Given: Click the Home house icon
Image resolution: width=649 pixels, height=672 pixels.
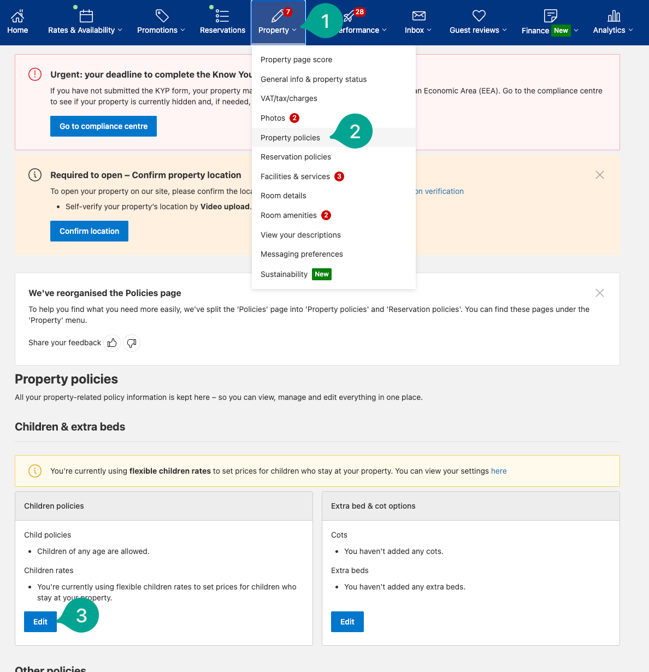Looking at the screenshot, I should click(x=17, y=15).
